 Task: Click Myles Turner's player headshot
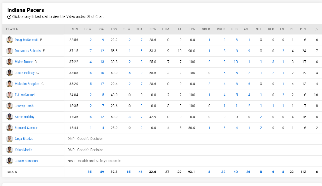(9, 62)
